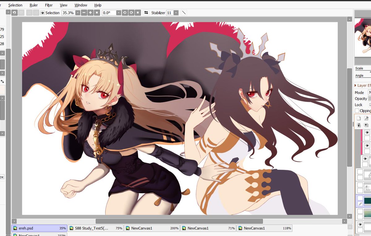Rotate canvas clockwise button
Image resolution: width=371 pixels, height=236 pixels.
131,13
